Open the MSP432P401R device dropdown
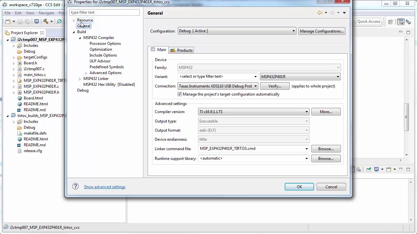The width and height of the screenshot is (417, 234). 300,76
